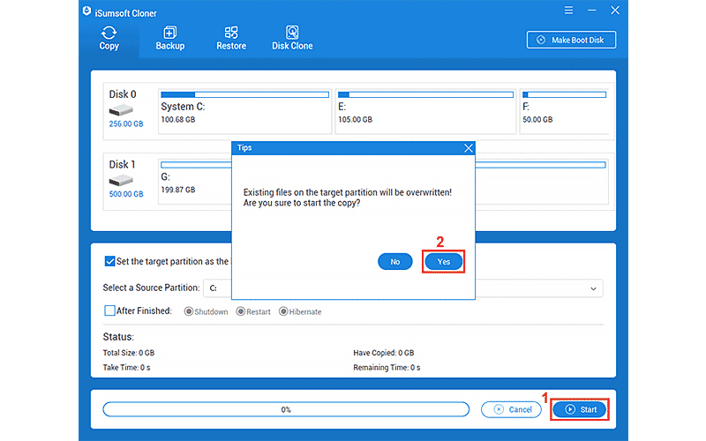
Task: Switch to the Backup tab
Action: click(170, 38)
